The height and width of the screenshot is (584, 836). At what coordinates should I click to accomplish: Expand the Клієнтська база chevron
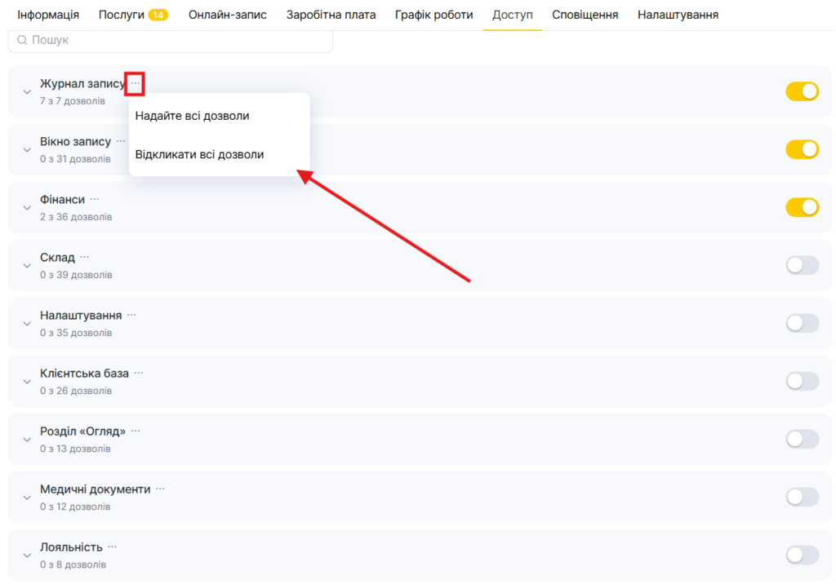click(x=26, y=382)
